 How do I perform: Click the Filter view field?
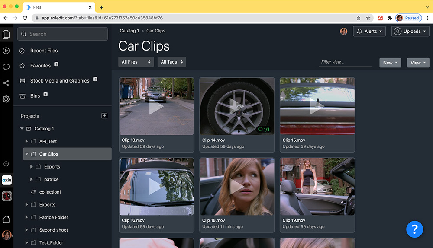[345, 62]
